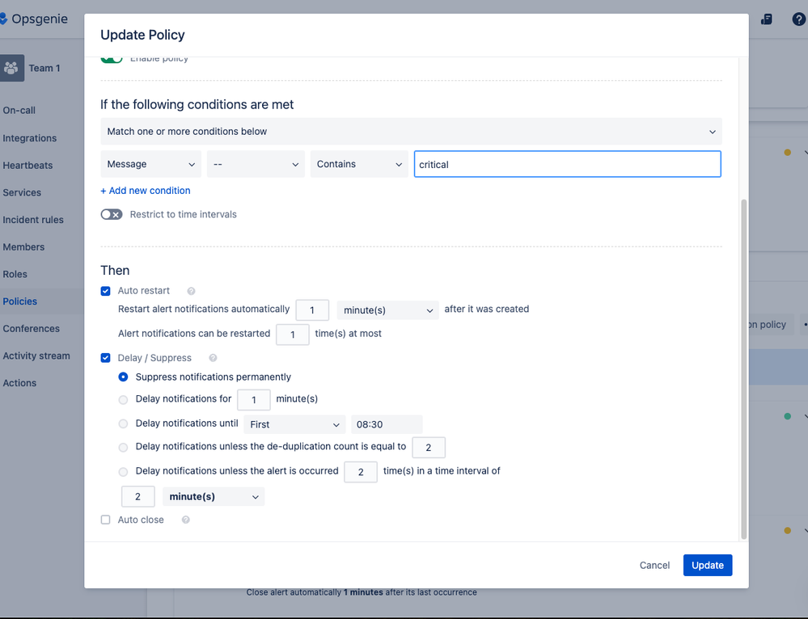Click the de-duplication count number field
The width and height of the screenshot is (808, 619).
coord(429,448)
